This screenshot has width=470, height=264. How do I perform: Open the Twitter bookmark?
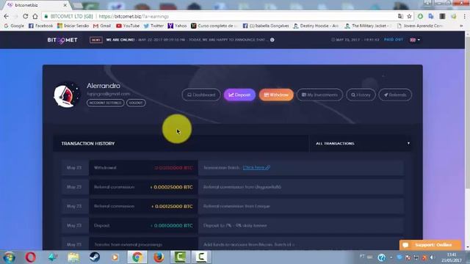pyautogui.click(x=153, y=26)
